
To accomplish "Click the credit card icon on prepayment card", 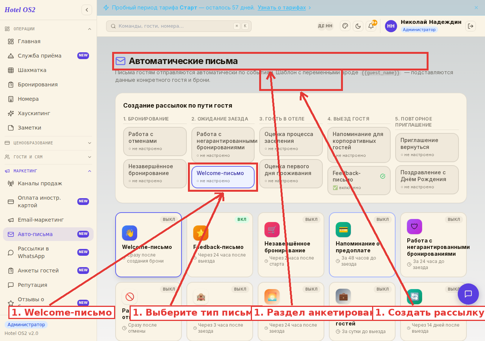I will pyautogui.click(x=343, y=230).
